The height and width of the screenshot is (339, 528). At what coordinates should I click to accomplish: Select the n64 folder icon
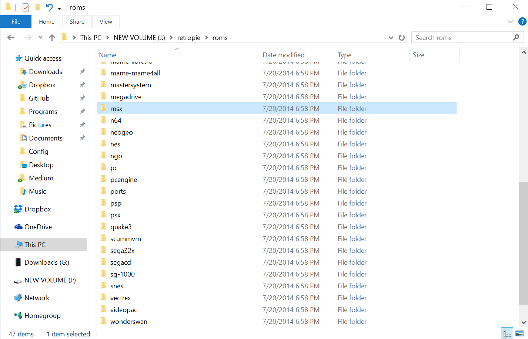click(104, 120)
